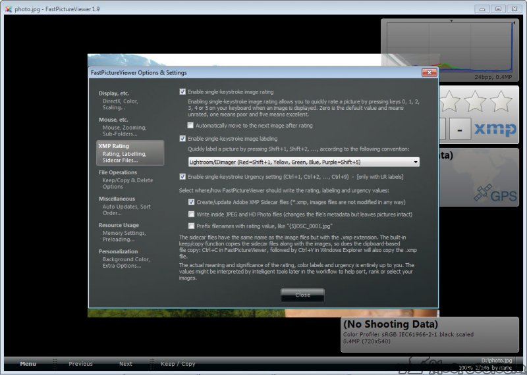Toggle Enable single-keystroke image rating checkbox
Screen dimensions: 527x375
point(182,91)
